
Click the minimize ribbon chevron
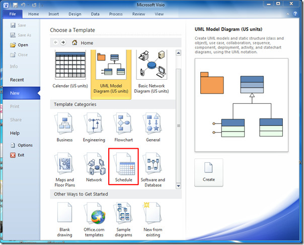288,14
